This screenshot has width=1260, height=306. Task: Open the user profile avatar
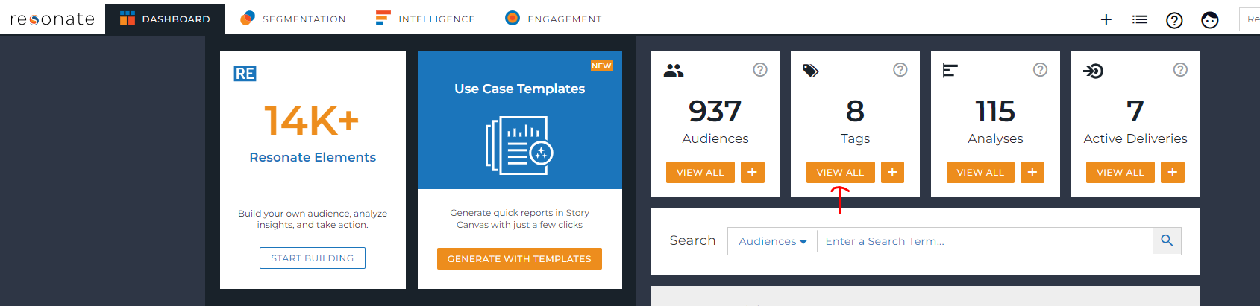pyautogui.click(x=1210, y=20)
